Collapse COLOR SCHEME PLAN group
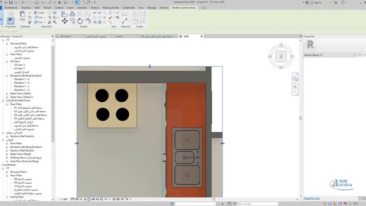Viewport: 366px width, 206px height. point(3,101)
